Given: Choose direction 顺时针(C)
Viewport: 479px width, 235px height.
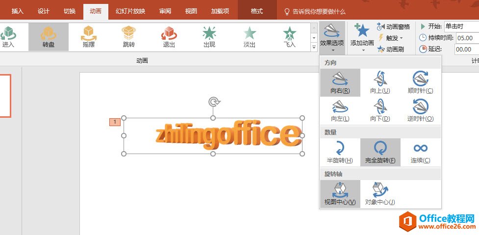Looking at the screenshot, I should [421, 82].
